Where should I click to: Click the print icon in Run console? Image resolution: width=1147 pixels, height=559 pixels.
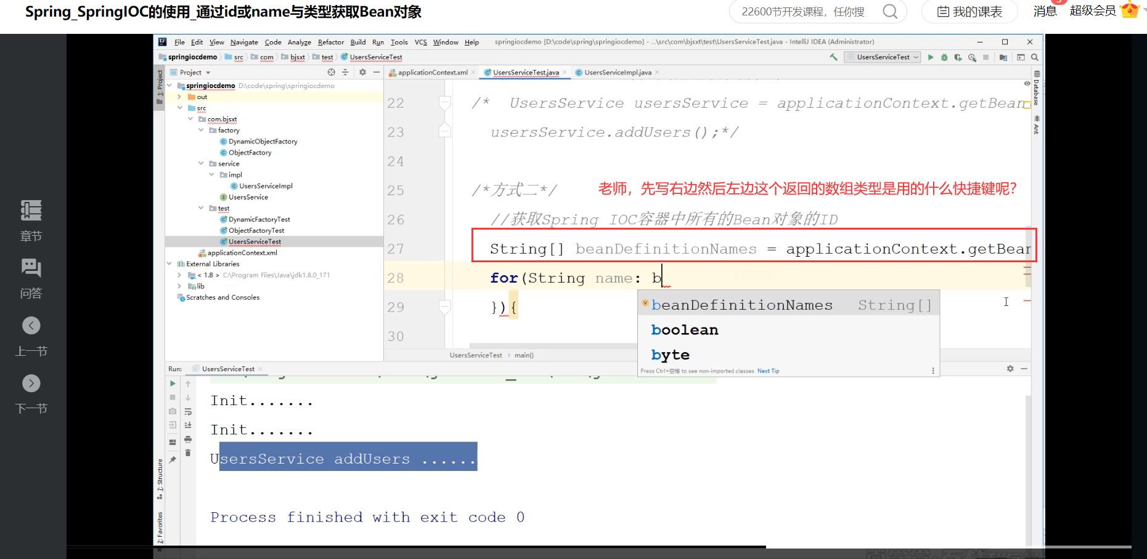point(188,439)
